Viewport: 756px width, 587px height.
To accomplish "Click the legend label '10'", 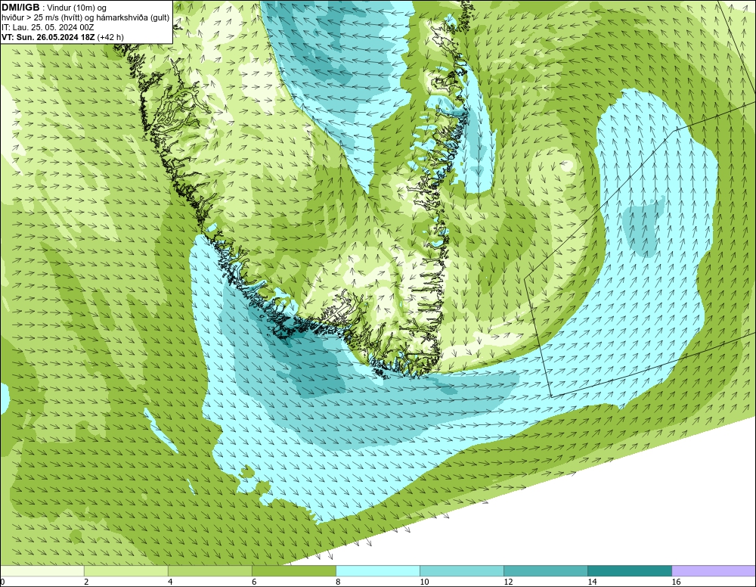I will (x=424, y=582).
